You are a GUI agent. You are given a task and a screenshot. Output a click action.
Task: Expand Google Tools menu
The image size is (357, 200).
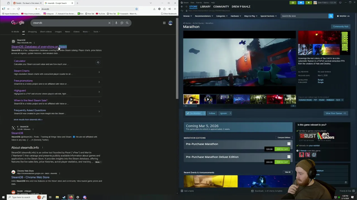pos(96,32)
